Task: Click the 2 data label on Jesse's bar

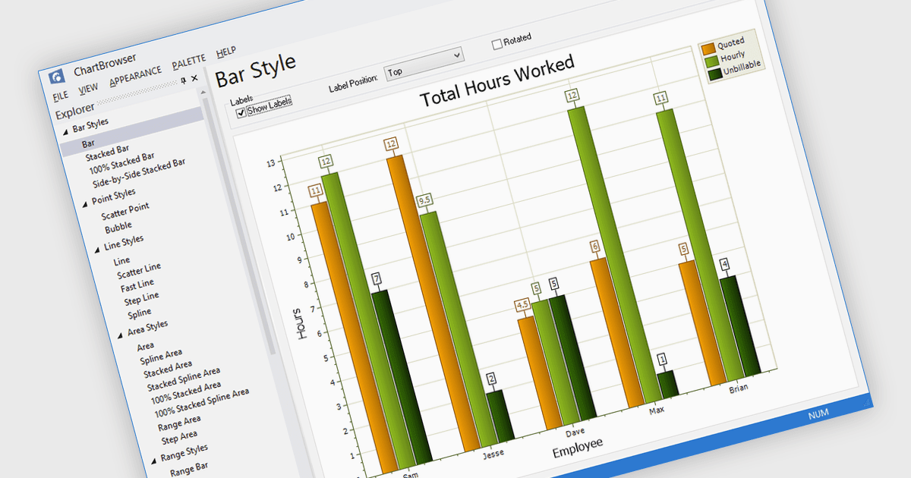Action: pyautogui.click(x=492, y=379)
